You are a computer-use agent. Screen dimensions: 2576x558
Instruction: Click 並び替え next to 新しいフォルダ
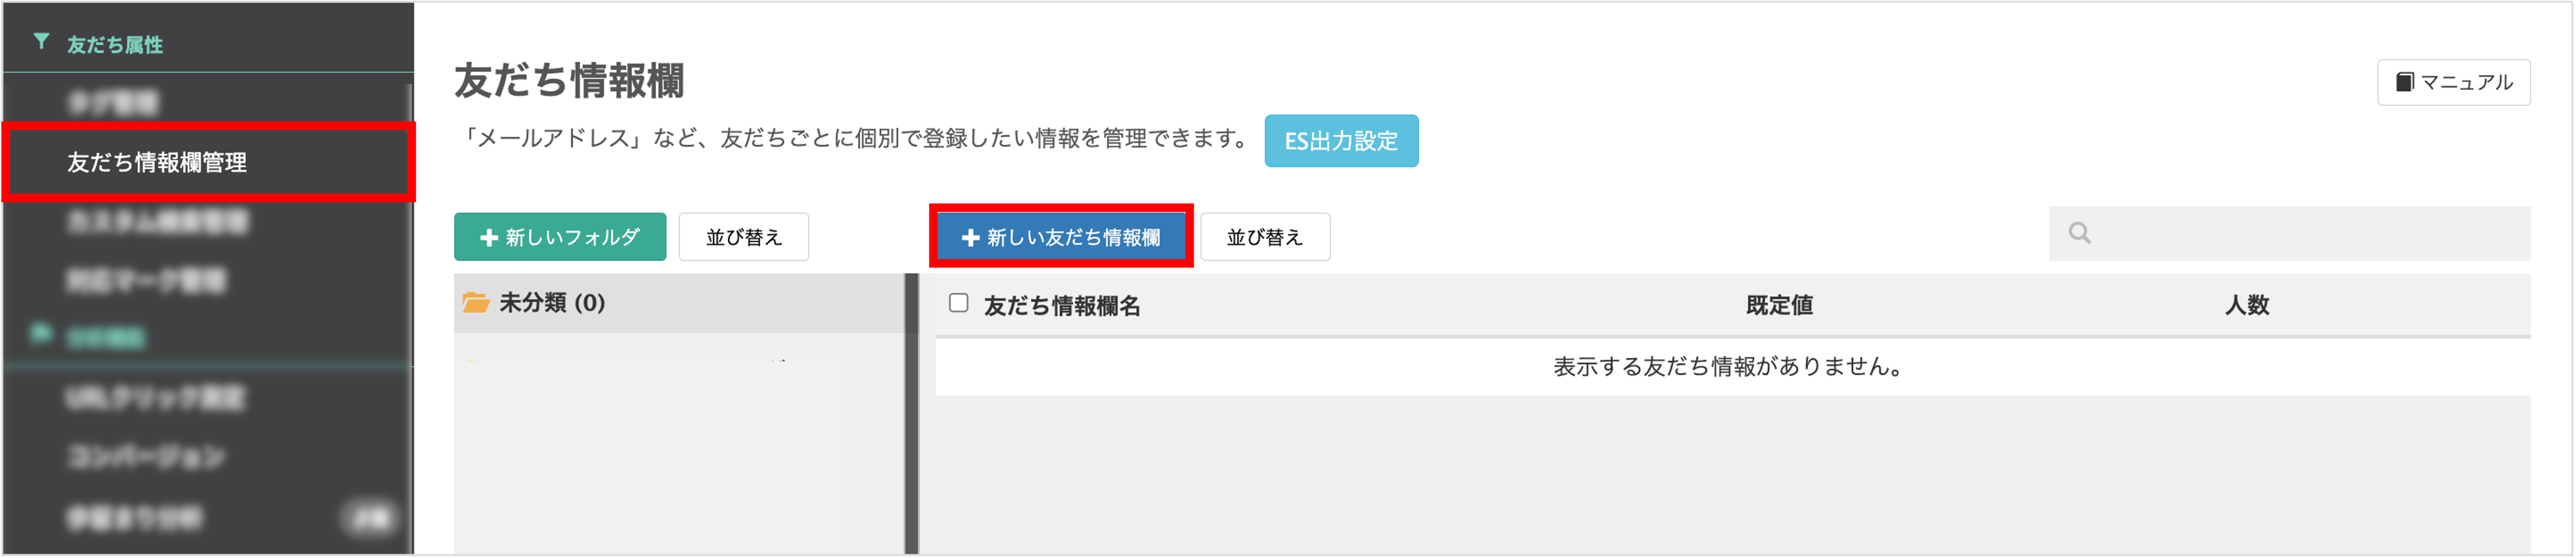click(743, 237)
